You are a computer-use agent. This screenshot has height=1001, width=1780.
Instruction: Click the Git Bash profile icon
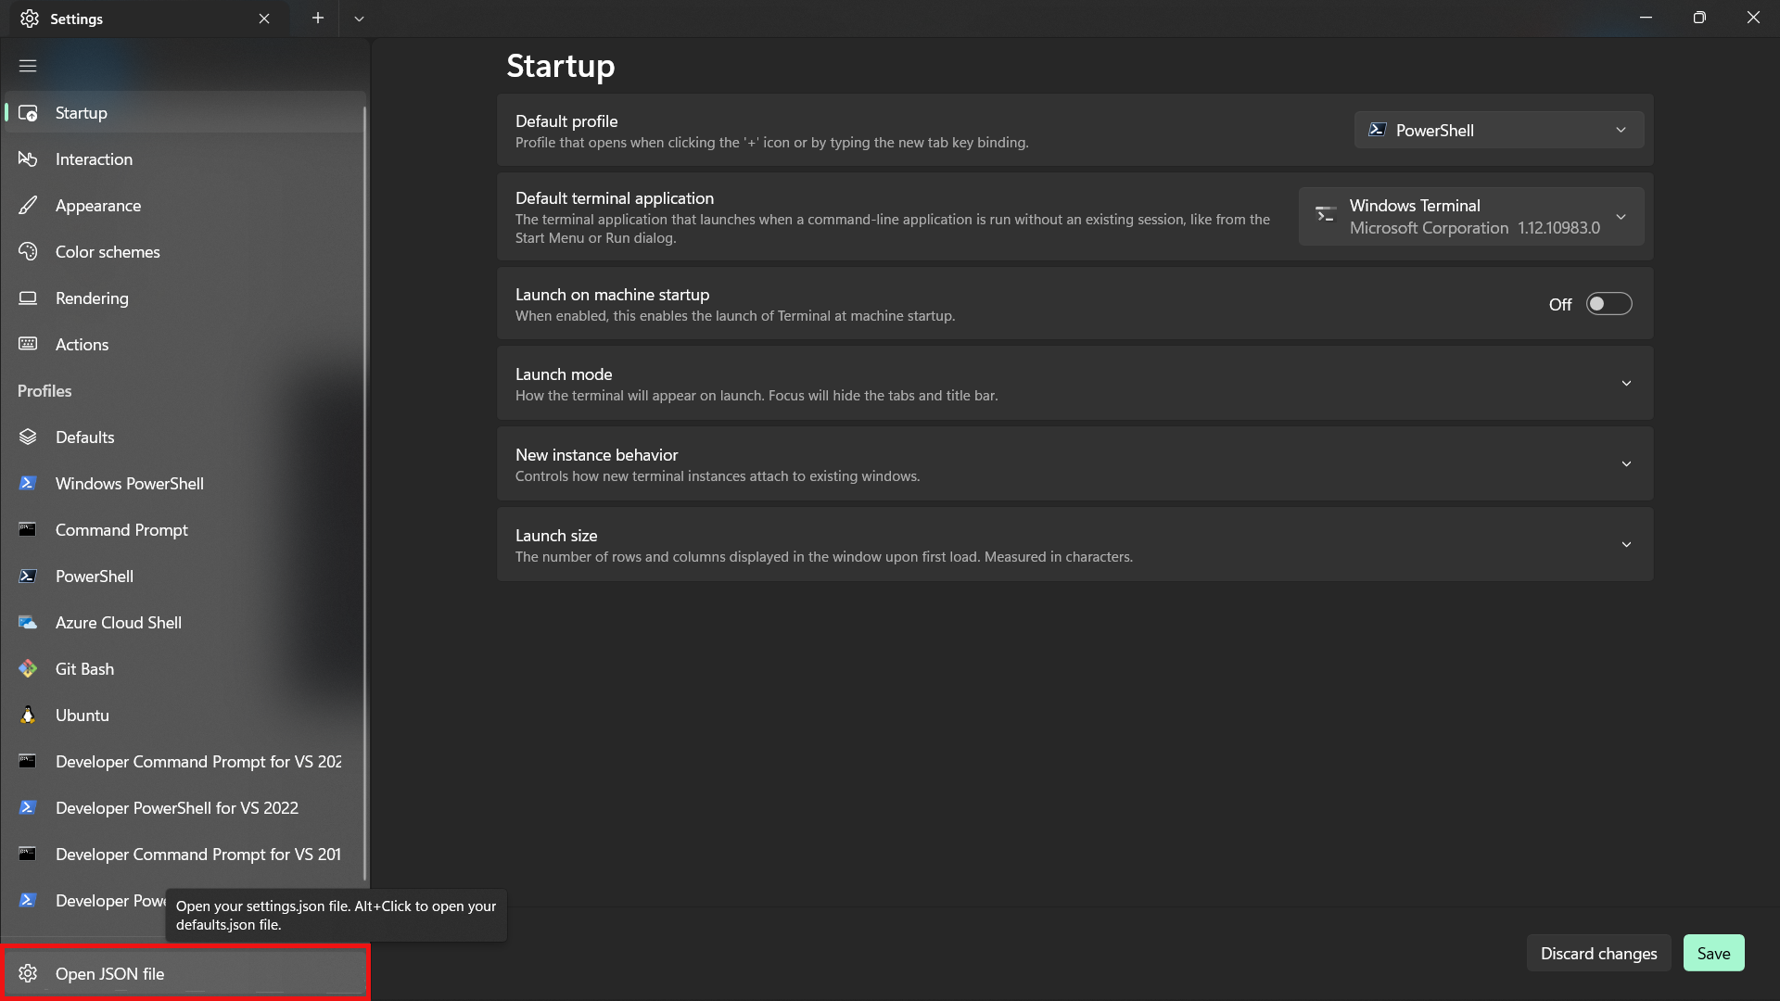tap(28, 669)
